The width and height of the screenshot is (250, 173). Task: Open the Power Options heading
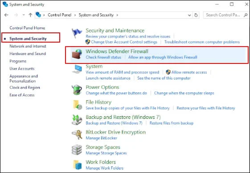[102, 87]
